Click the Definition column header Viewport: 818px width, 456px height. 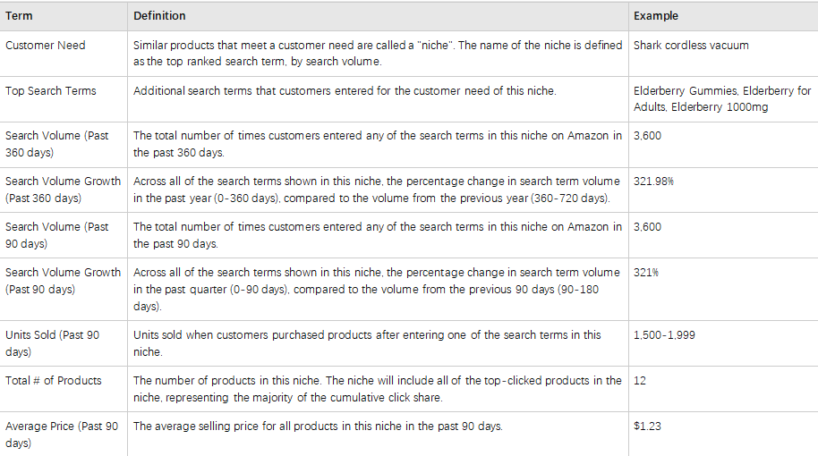(159, 16)
